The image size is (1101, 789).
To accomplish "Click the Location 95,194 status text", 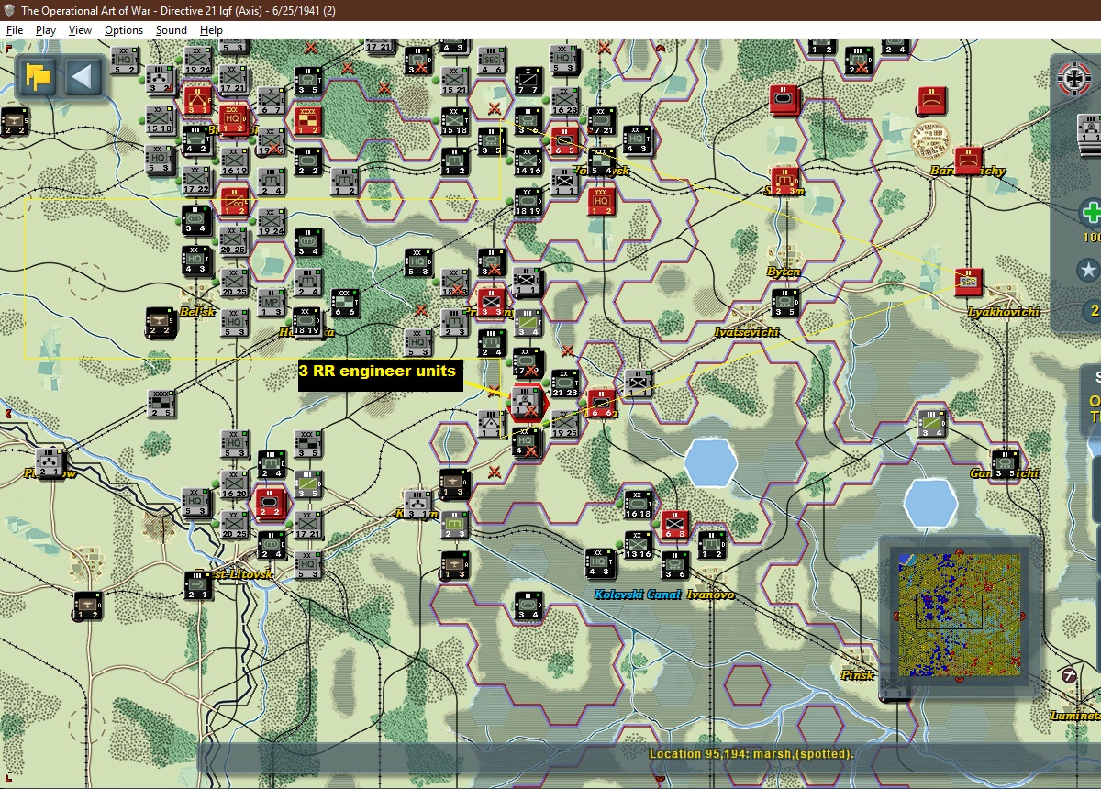I will pos(751,754).
